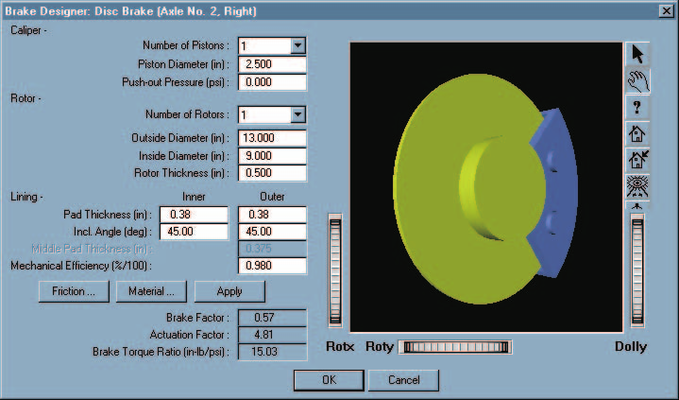Click Brake Torque Ratio value 15.03

pyautogui.click(x=272, y=352)
